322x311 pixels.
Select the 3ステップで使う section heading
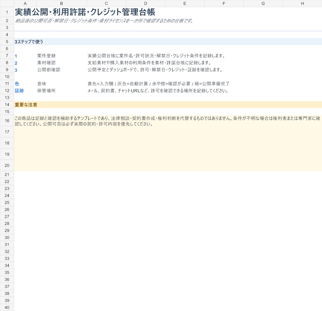[x=29, y=42]
